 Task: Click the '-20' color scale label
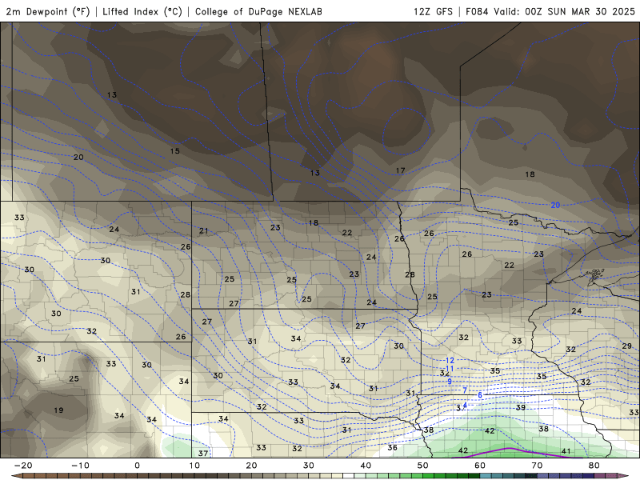[23, 466]
